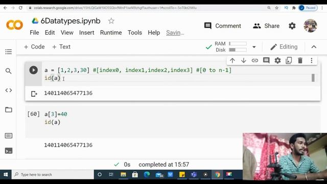
Task: Open Windows Start menu
Action: [x=6, y=174]
